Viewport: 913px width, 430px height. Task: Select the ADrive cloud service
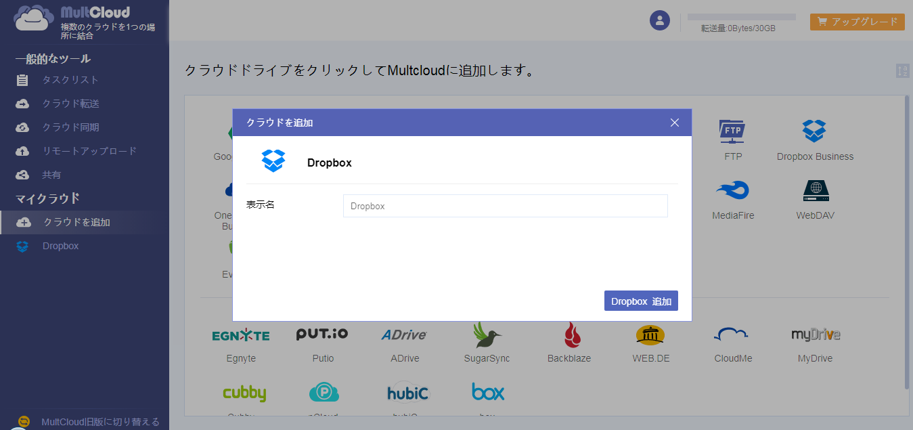(x=405, y=343)
